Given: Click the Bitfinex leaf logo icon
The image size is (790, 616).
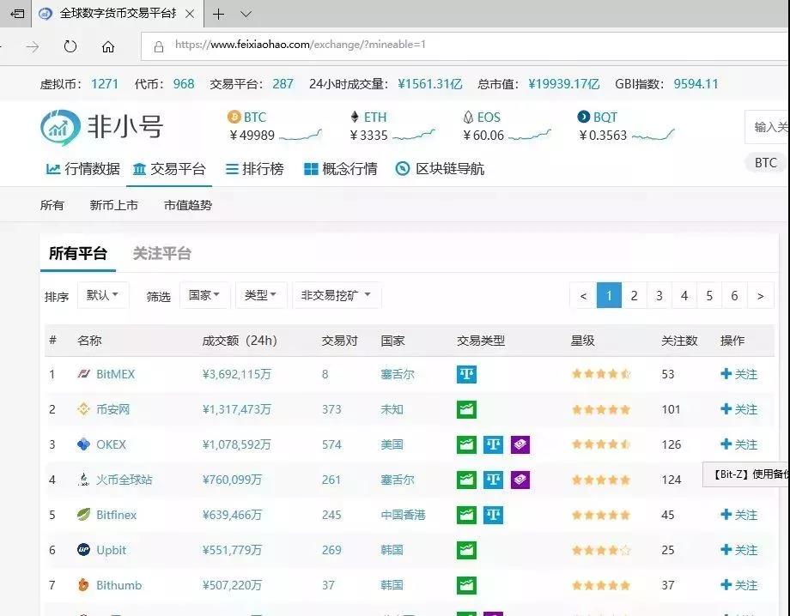Looking at the screenshot, I should tap(83, 515).
